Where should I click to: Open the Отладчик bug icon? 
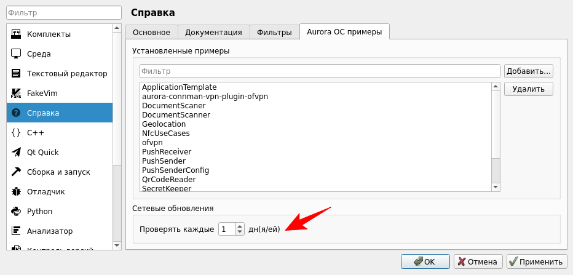click(x=17, y=191)
